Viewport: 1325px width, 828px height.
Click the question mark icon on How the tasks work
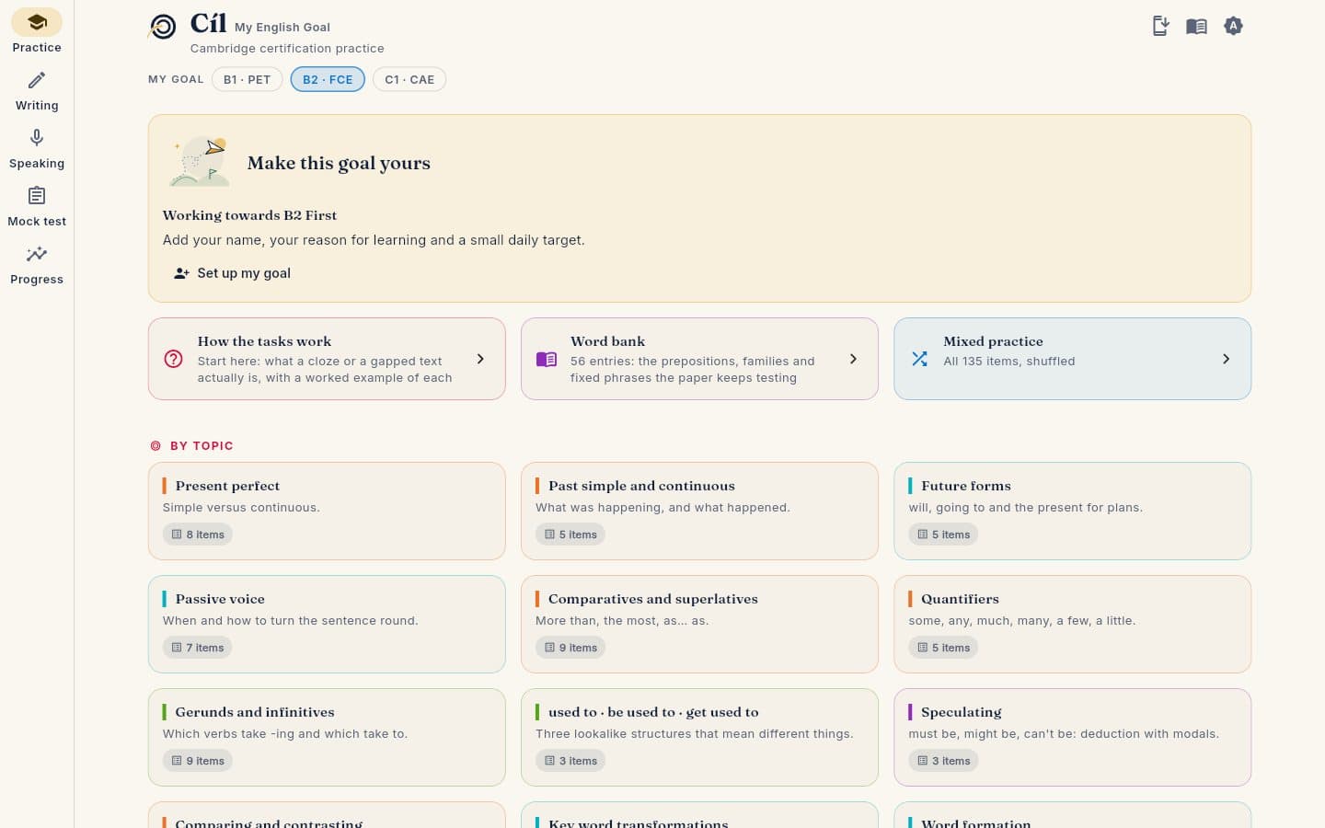(173, 359)
